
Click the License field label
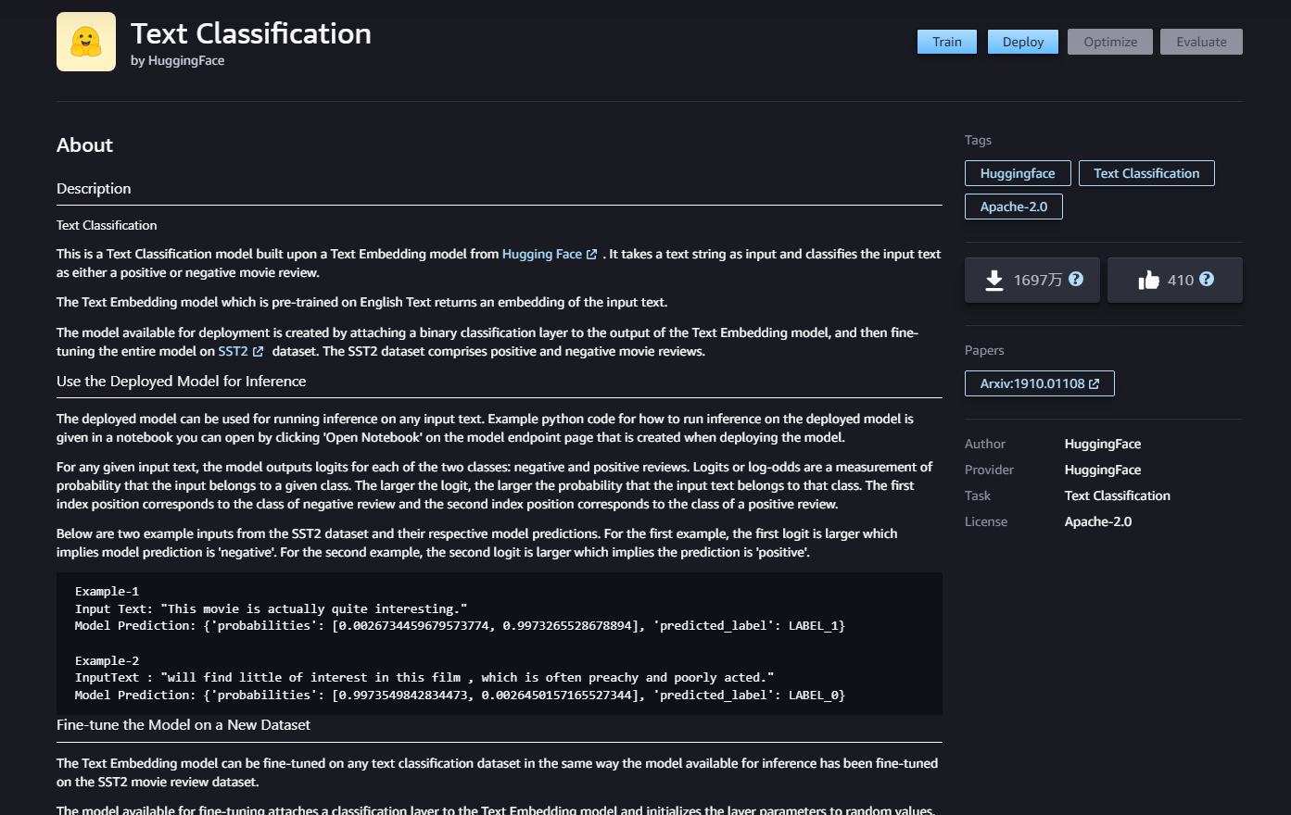click(986, 521)
